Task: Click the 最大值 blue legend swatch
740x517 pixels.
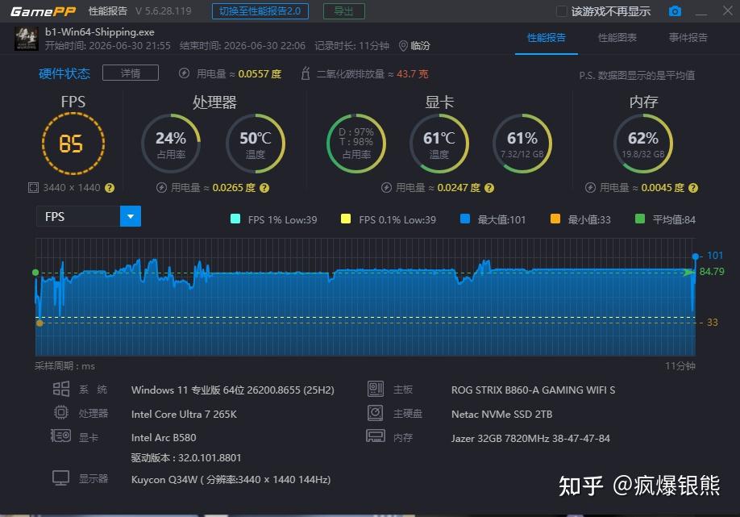Action: 465,219
